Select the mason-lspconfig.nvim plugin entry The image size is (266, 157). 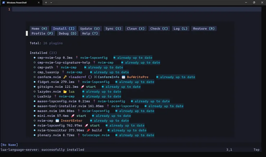tap(57, 101)
